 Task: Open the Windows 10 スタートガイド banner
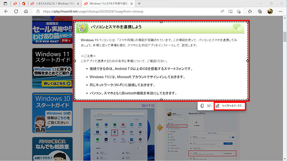(x=52, y=113)
